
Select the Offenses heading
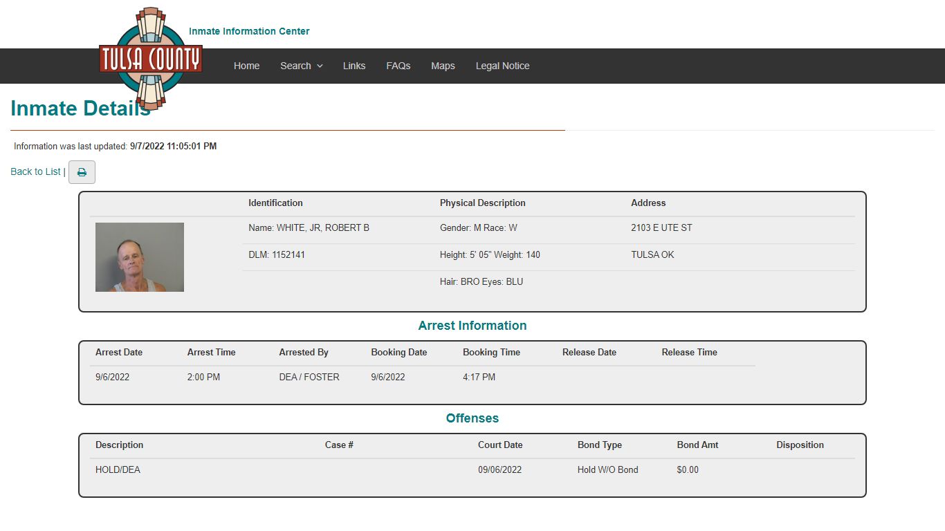tap(472, 418)
